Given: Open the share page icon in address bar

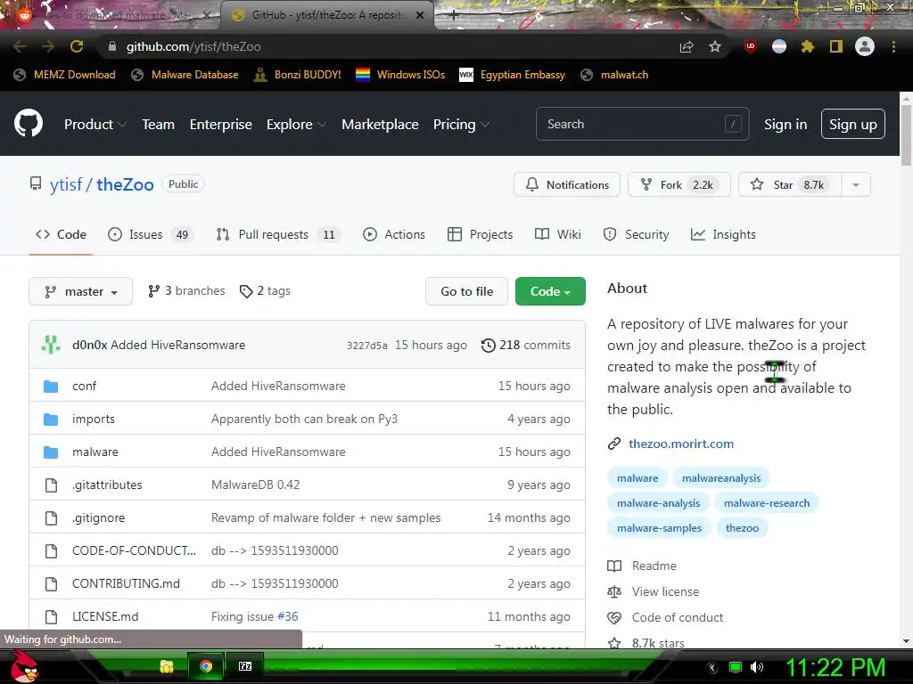Looking at the screenshot, I should click(687, 46).
